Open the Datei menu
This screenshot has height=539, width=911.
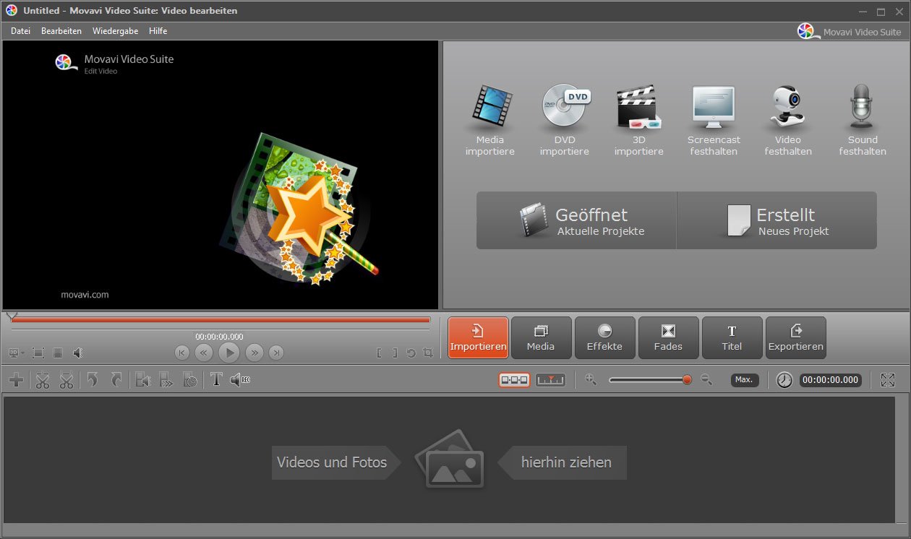[x=21, y=31]
